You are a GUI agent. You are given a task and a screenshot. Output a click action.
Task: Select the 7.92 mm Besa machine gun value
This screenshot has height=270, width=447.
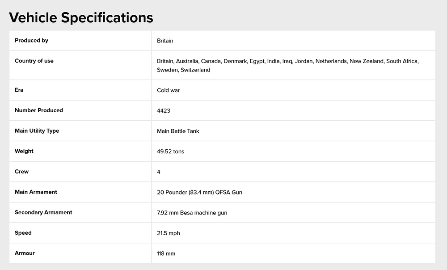pyautogui.click(x=192, y=213)
